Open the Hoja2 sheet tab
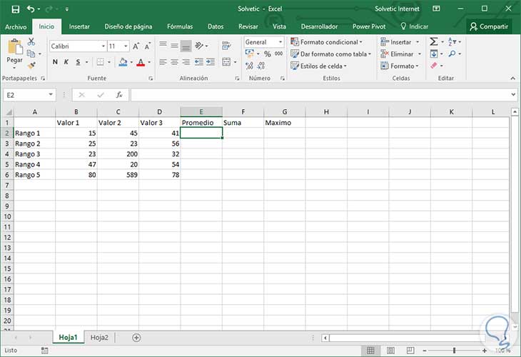Image resolution: width=521 pixels, height=357 pixels. [x=99, y=338]
